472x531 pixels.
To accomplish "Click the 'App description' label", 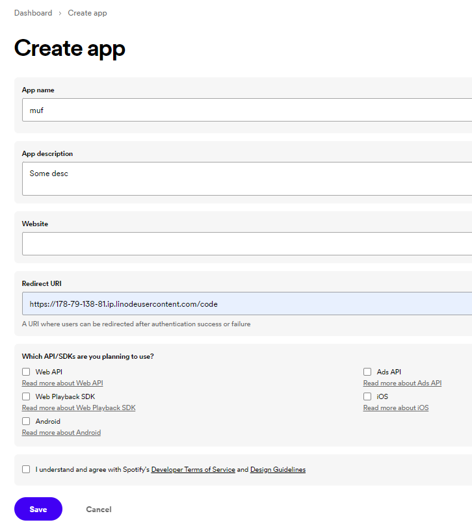I will click(x=47, y=154).
